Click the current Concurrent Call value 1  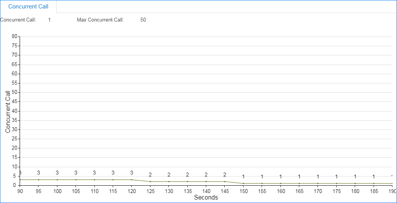49,20
